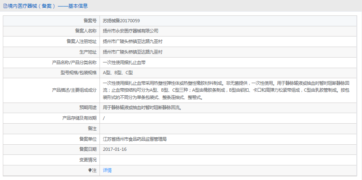
Task: Click the 预期用途 label
Action: click(88, 107)
